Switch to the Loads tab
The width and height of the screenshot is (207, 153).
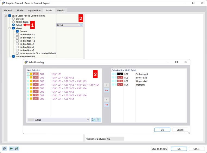(x=49, y=10)
